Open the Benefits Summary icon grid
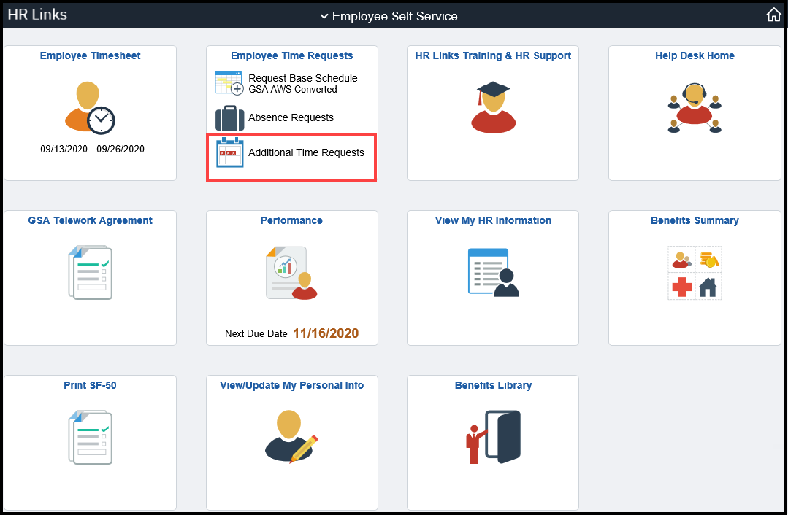The height and width of the screenshot is (515, 788). [694, 274]
